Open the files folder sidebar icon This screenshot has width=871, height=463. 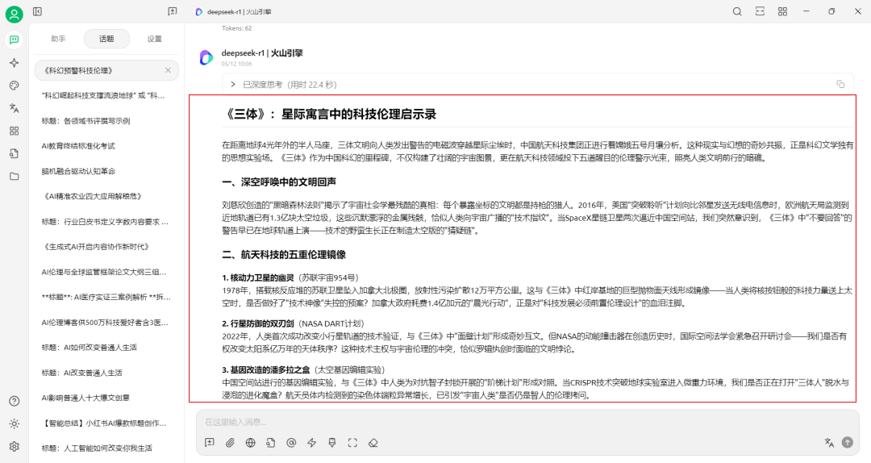pos(14,176)
